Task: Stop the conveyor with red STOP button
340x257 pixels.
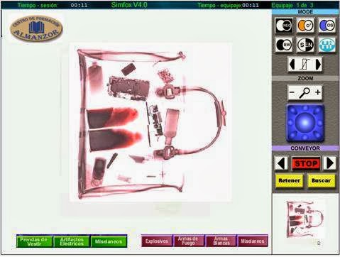Action: tap(306, 163)
